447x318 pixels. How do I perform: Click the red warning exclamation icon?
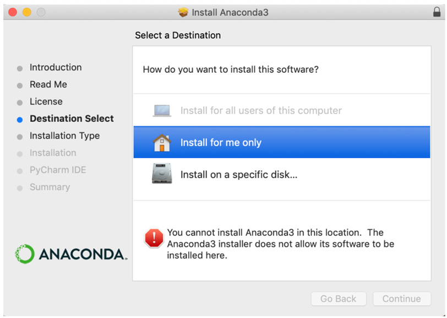[x=154, y=238]
